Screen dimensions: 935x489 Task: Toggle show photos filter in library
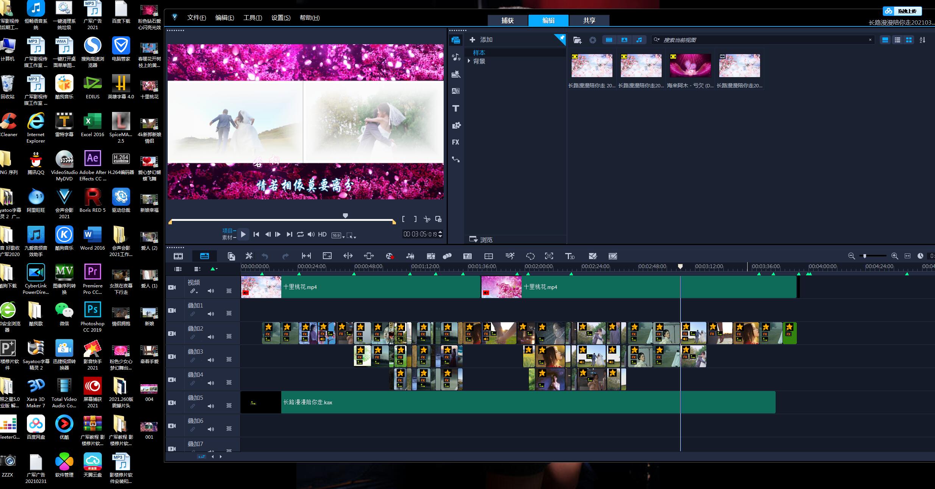click(624, 40)
